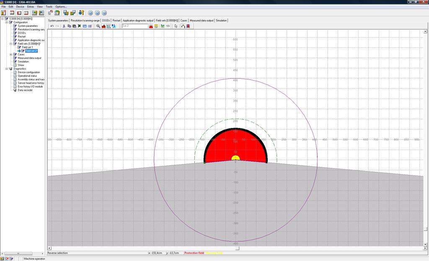Screen dimensions: 429x261
Task: Open the Options menu
Action: tap(61, 7)
